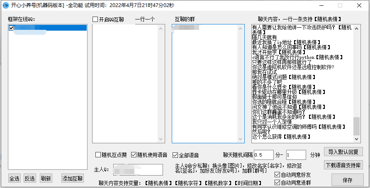Enable the 开启QQ互聊 checkbox
Screen dimensions: 370x188
(x=95, y=19)
